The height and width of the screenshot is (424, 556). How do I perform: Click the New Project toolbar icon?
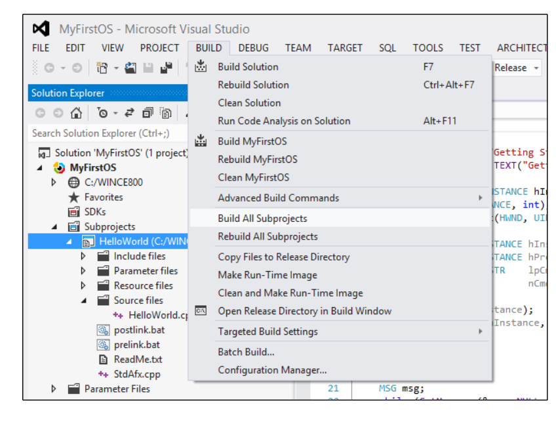pos(102,68)
